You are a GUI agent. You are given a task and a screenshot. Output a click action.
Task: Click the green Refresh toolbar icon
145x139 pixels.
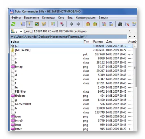pyautogui.click(x=14, y=24)
